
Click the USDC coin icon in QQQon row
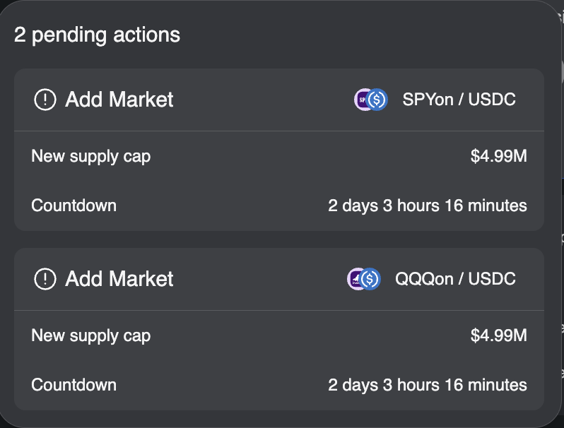click(x=371, y=279)
